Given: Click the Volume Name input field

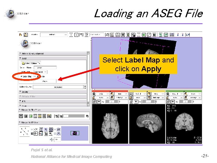Looking at the screenshot, I should (x=45, y=68).
